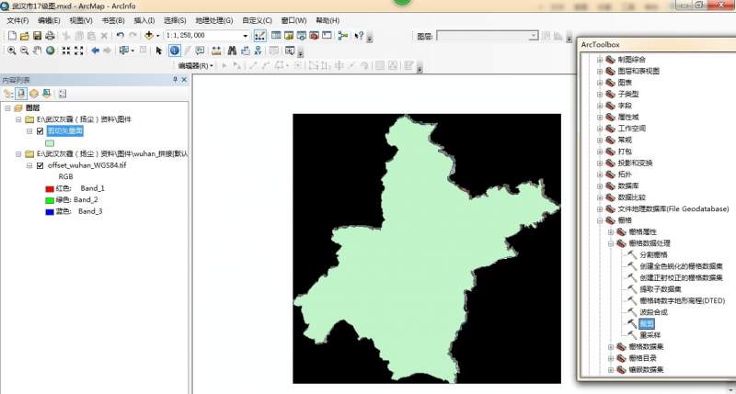Expand the 镶嵌数据集 toolset
Screen dimensions: 736x394
point(611,369)
